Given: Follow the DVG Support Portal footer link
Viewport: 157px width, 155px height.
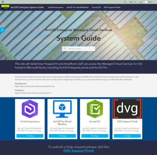Looking at the screenshot, I should click(x=78, y=151).
